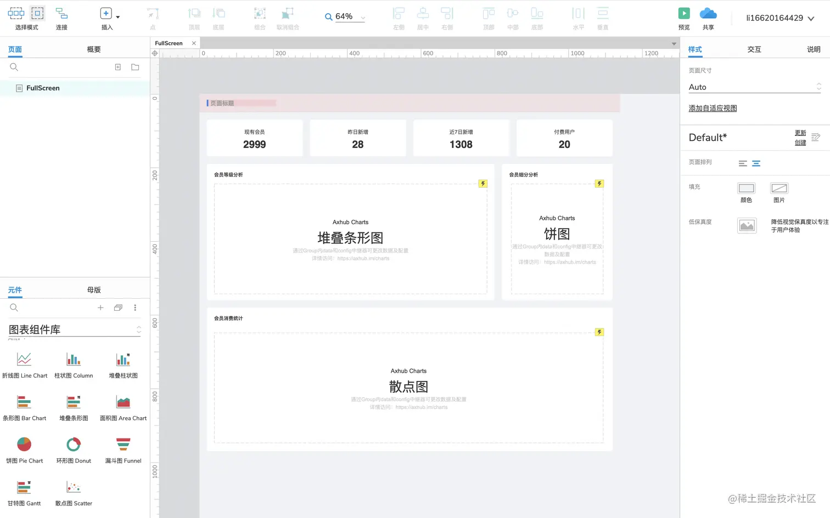This screenshot has height=518, width=830.
Task: Open the fill Color (颜色) swatch
Action: tap(746, 188)
